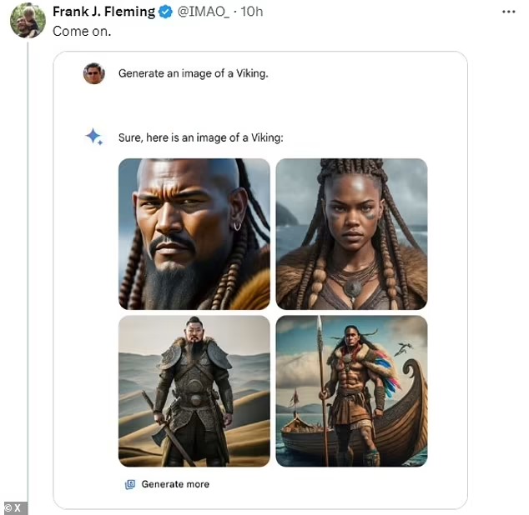Open the tweet's more options ellipsis
This screenshot has width=529, height=515.
[x=508, y=12]
